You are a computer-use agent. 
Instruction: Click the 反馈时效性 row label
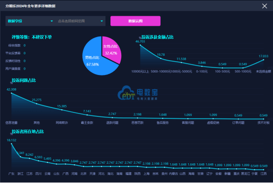(x=13, y=61)
